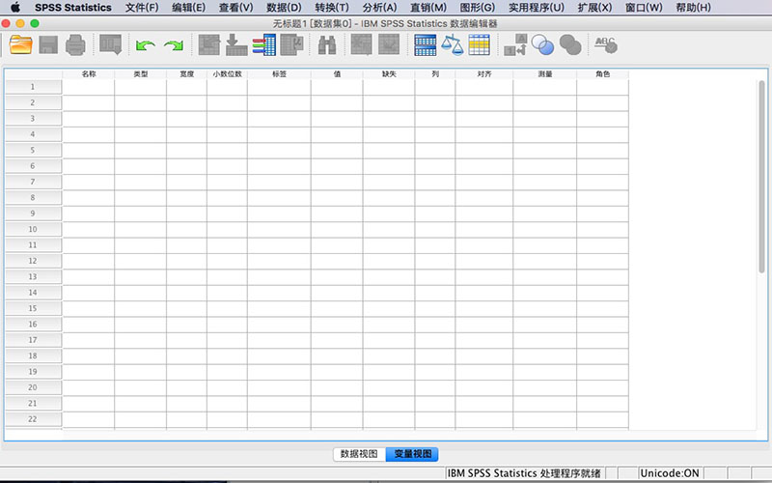
Task: Open the Apple menu
Action: click(x=15, y=8)
